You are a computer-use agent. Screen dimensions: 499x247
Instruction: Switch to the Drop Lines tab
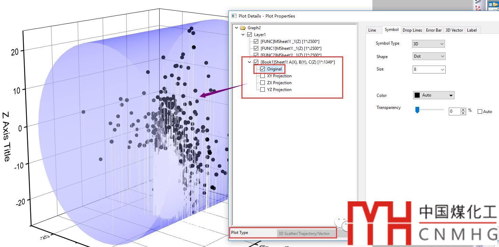click(x=412, y=30)
